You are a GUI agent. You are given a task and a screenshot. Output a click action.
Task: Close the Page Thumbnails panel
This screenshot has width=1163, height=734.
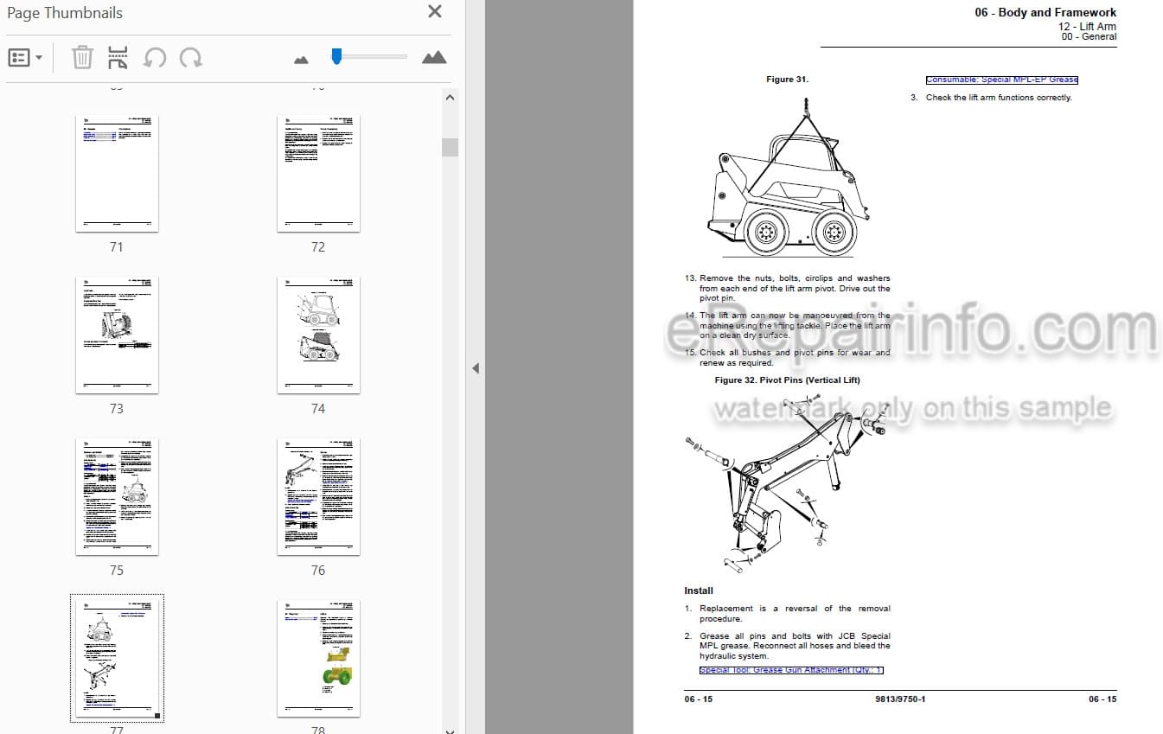pos(435,12)
